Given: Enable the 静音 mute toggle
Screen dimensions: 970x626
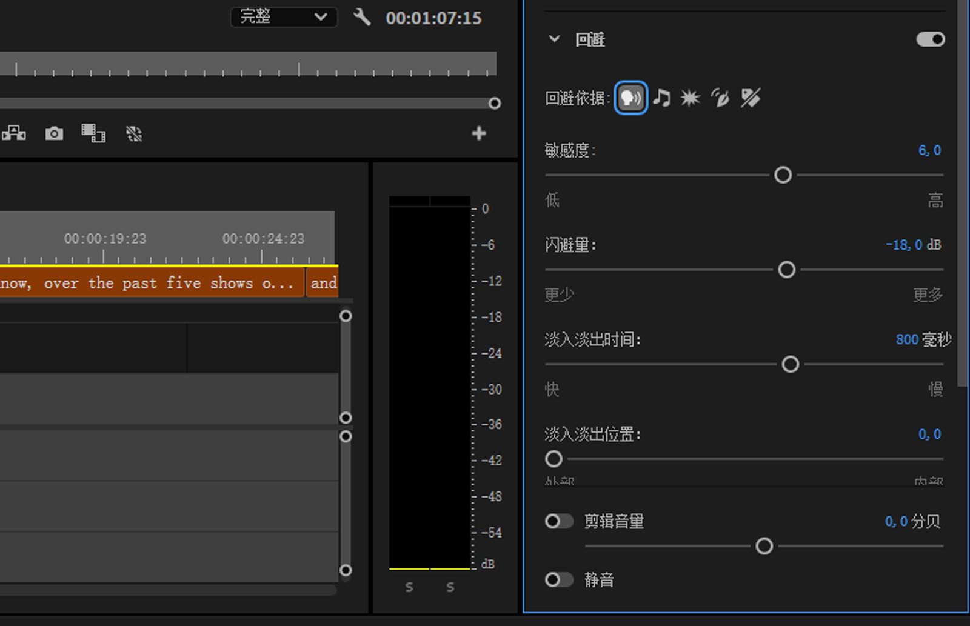Looking at the screenshot, I should pyautogui.click(x=559, y=580).
